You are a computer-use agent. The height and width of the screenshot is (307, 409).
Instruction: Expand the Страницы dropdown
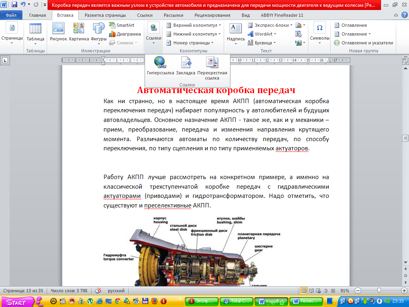coord(12,34)
